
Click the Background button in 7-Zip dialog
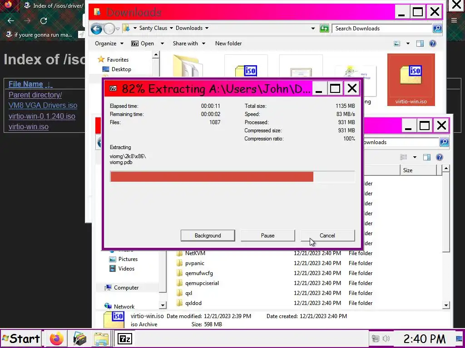208,236
